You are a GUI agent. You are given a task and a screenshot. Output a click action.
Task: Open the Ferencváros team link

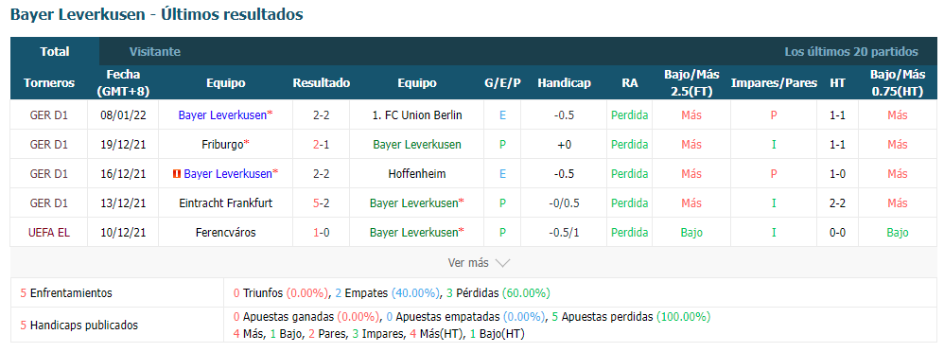click(x=226, y=233)
